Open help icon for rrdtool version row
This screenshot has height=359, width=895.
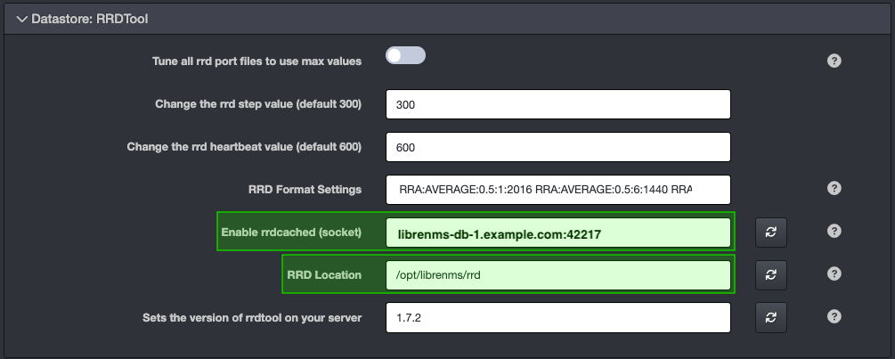point(834,317)
